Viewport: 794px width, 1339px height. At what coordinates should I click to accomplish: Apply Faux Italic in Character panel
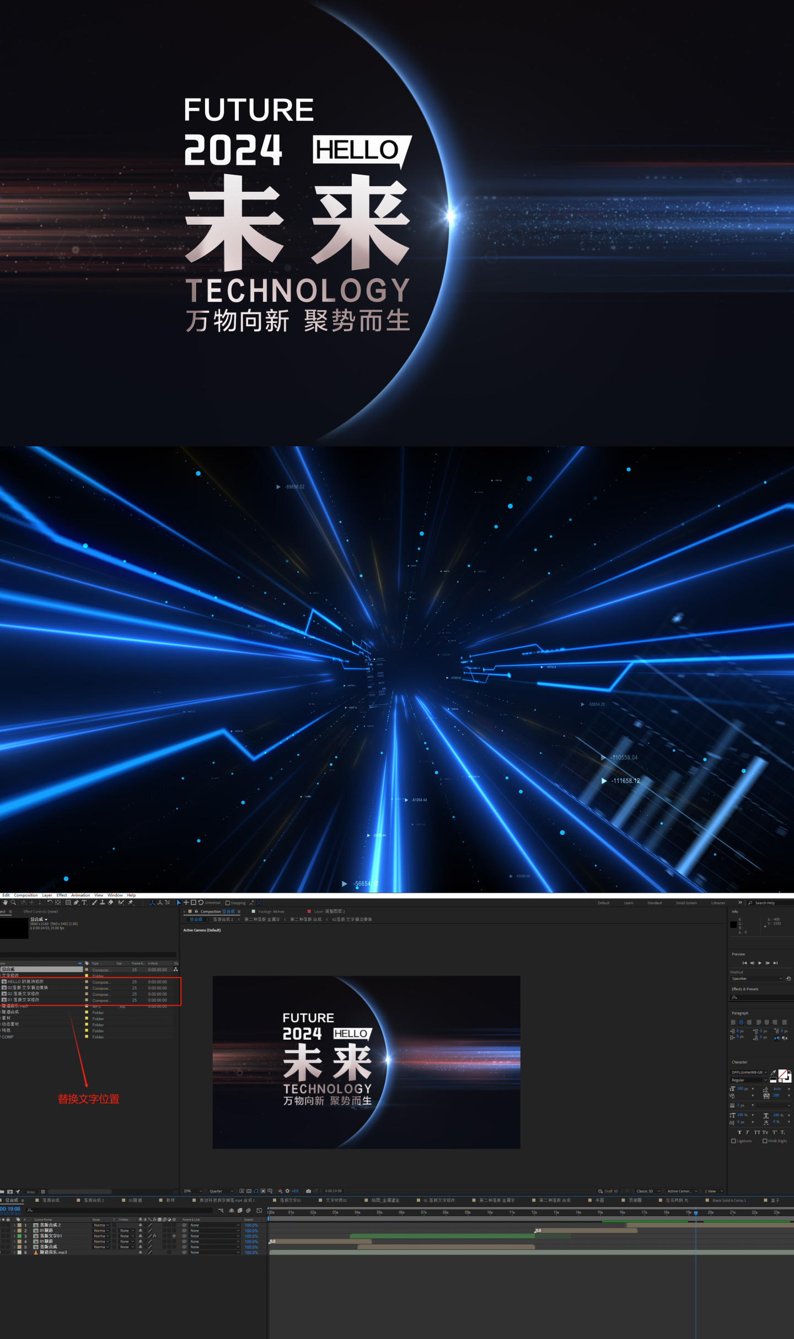(x=747, y=1132)
